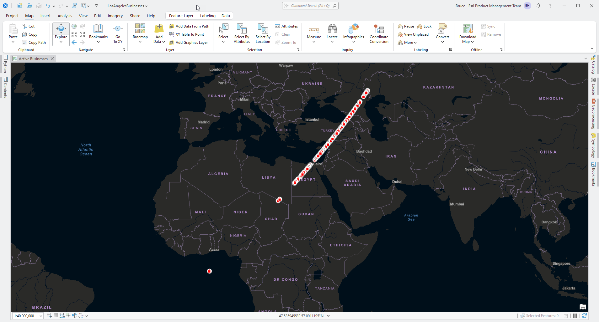Viewport: 599px width, 322px height.
Task: Open the Symbology pane
Action: pyautogui.click(x=593, y=146)
